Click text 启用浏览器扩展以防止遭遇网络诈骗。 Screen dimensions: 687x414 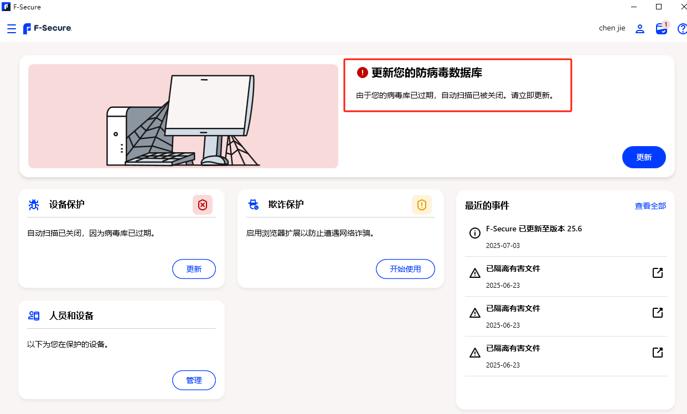tap(312, 233)
